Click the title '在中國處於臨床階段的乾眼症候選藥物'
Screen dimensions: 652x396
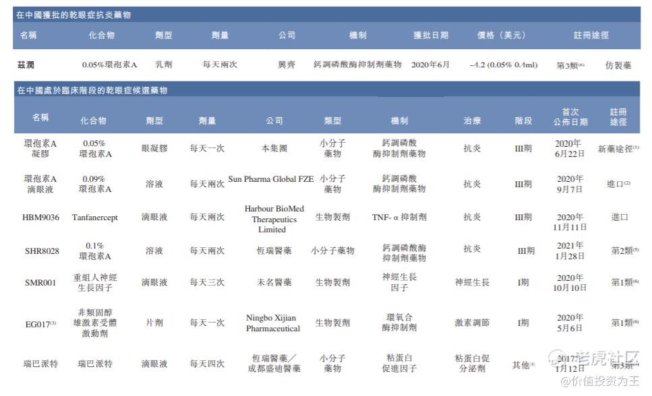[x=92, y=90]
